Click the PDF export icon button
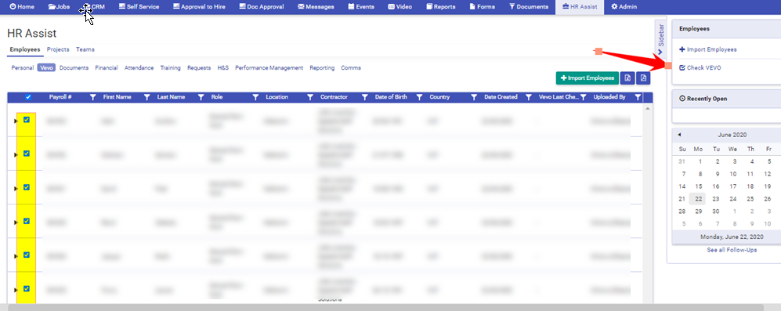 [644, 78]
